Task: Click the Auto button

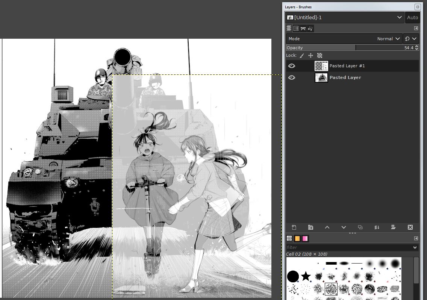Action: click(x=412, y=17)
